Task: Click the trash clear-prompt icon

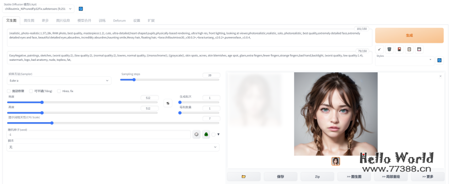Action: click(389, 49)
